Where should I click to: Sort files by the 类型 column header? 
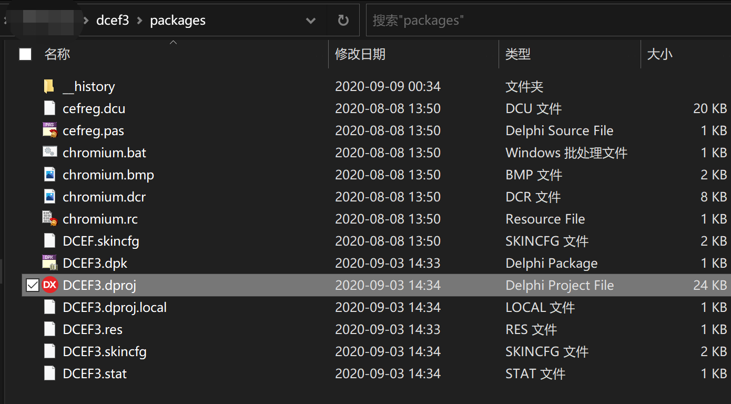point(518,54)
